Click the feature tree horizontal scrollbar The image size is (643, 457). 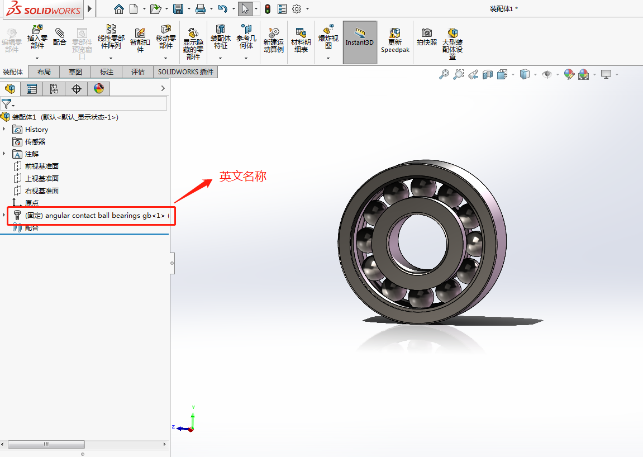[x=46, y=444]
